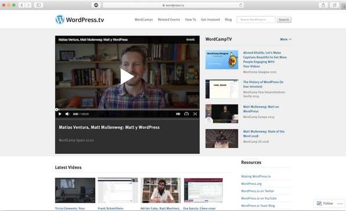
Task: Open the three-dots menu beside Follow
Action: click(x=340, y=203)
